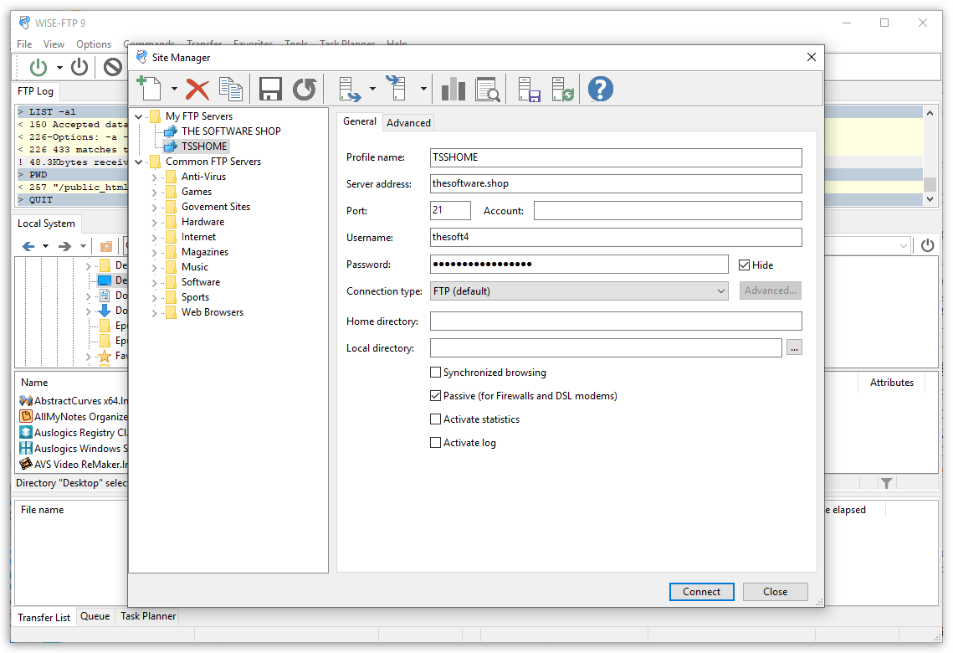Open statistics with the bar chart icon
953x653 pixels.
[453, 89]
